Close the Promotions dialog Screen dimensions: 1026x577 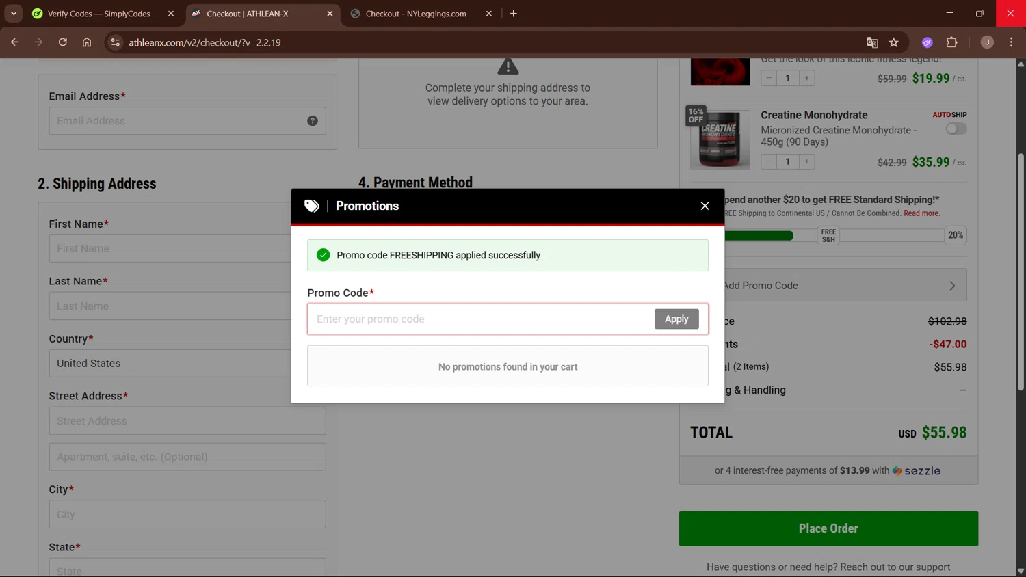pyautogui.click(x=705, y=206)
